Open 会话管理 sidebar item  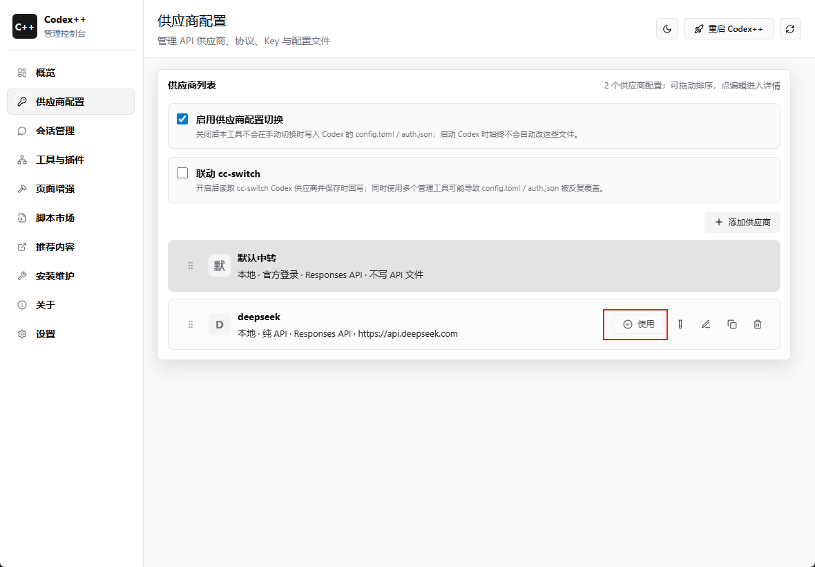[x=70, y=131]
